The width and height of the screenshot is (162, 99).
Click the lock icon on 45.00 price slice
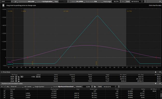19,81
